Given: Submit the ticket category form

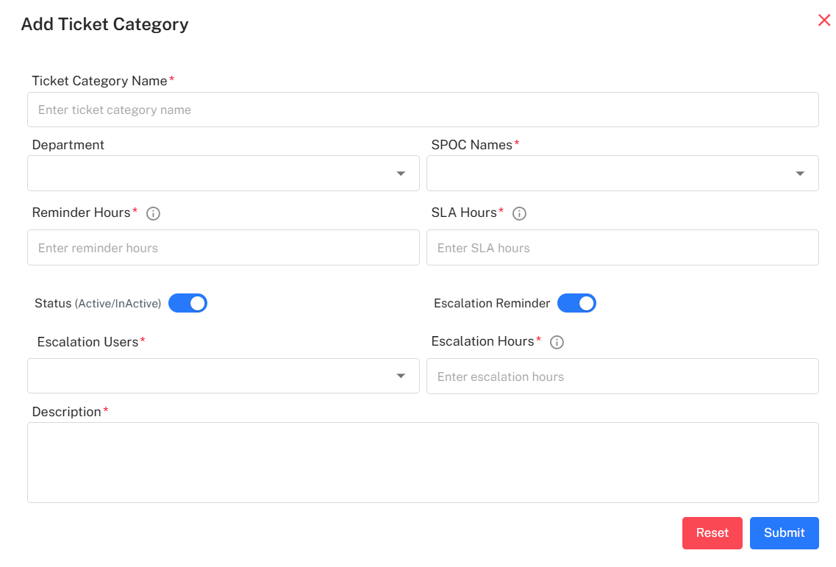Looking at the screenshot, I should click(784, 533).
